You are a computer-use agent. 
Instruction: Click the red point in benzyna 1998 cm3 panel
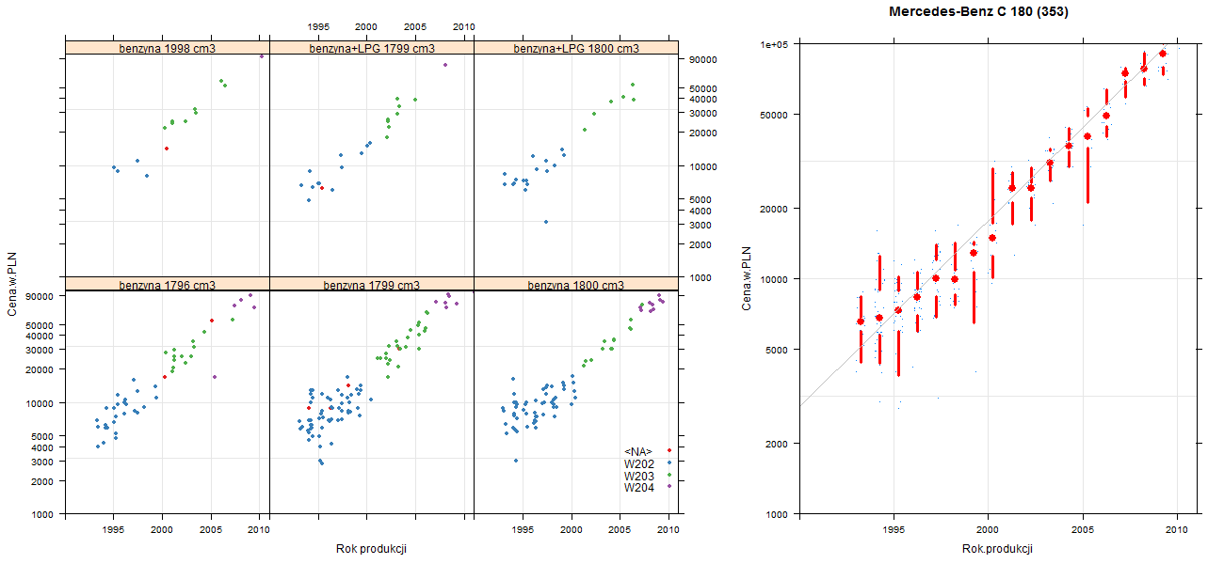(167, 149)
